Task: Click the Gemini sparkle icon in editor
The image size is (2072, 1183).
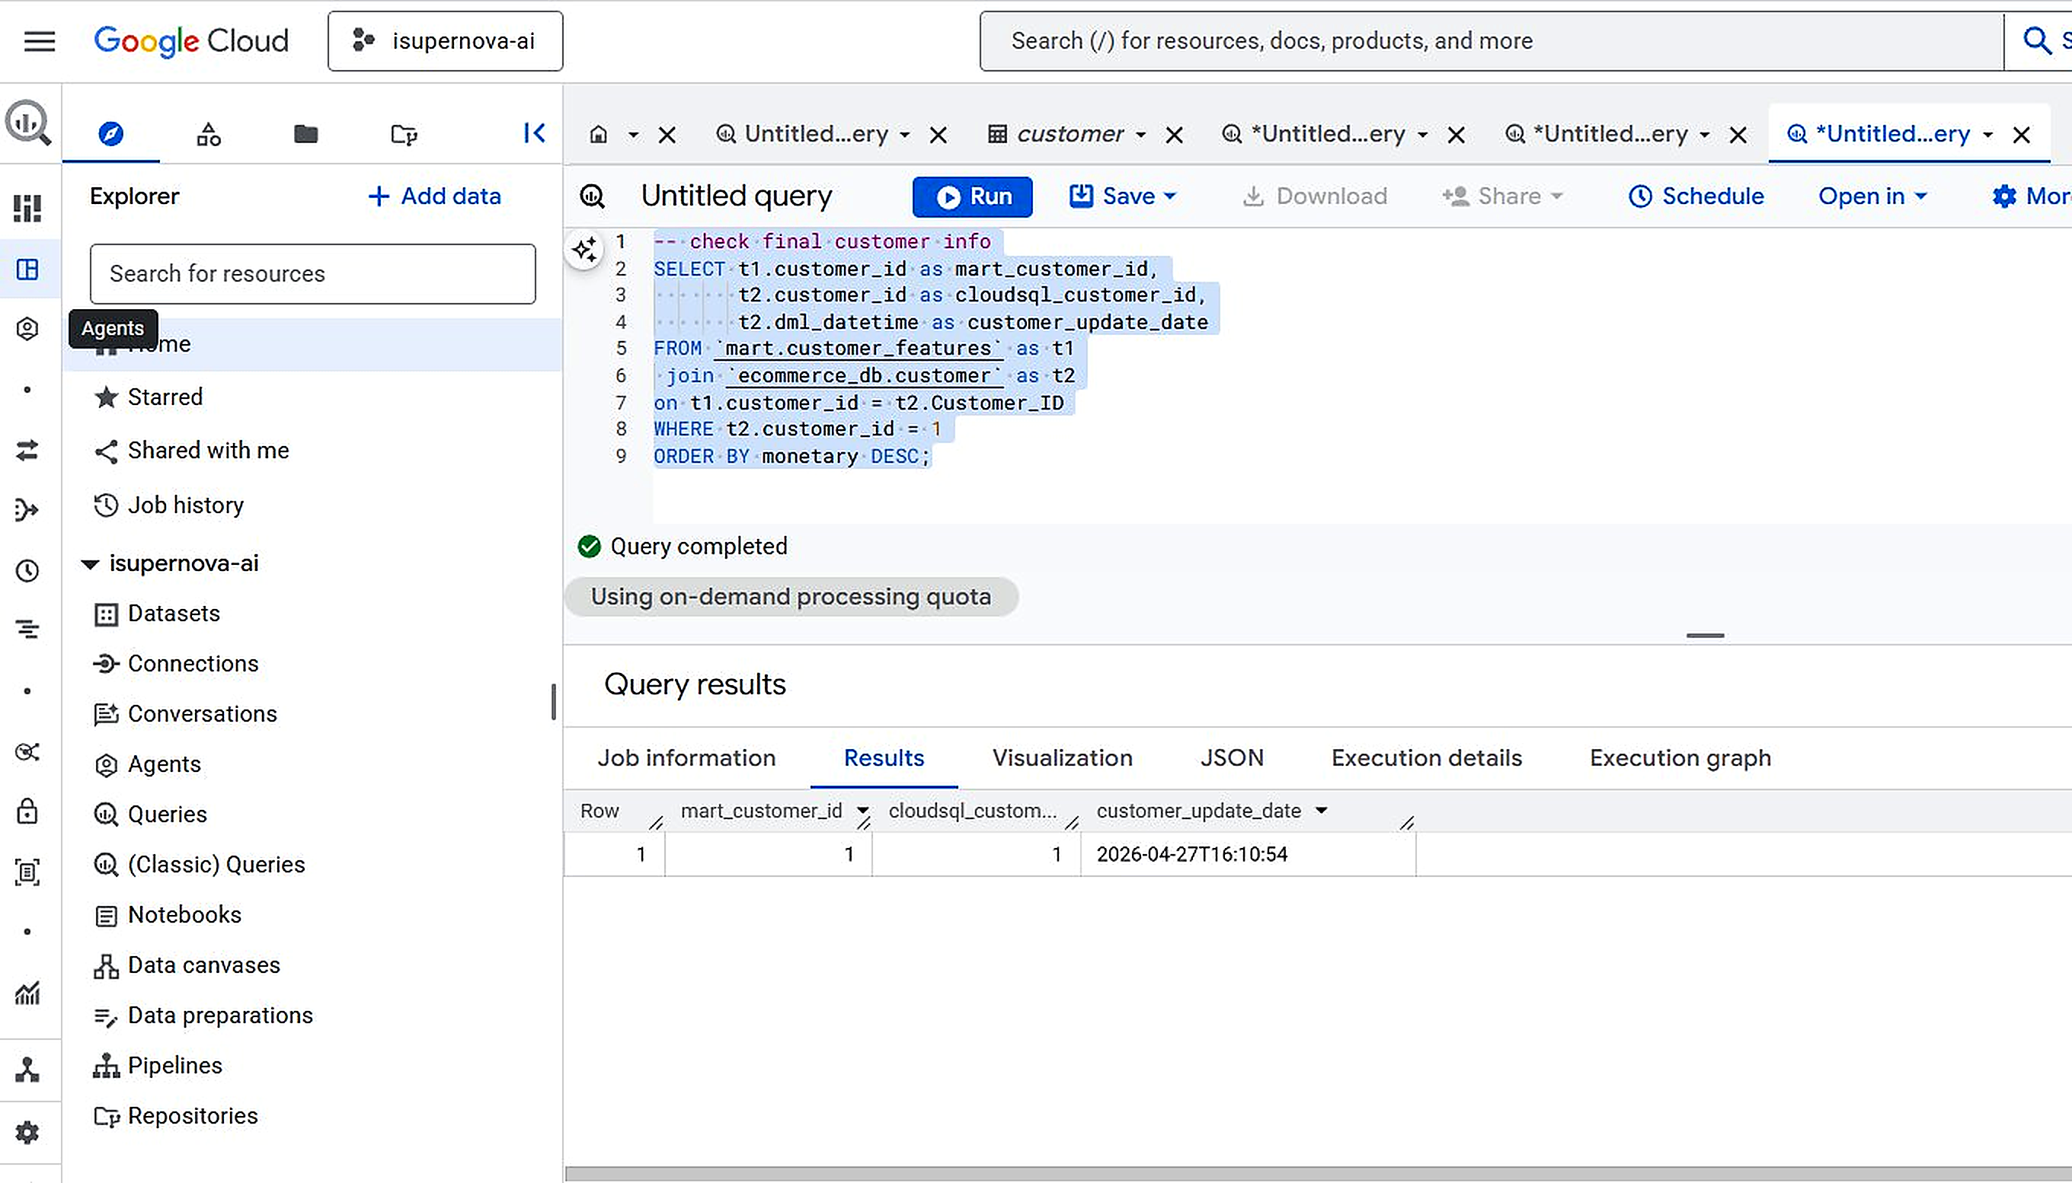Action: pyautogui.click(x=584, y=250)
